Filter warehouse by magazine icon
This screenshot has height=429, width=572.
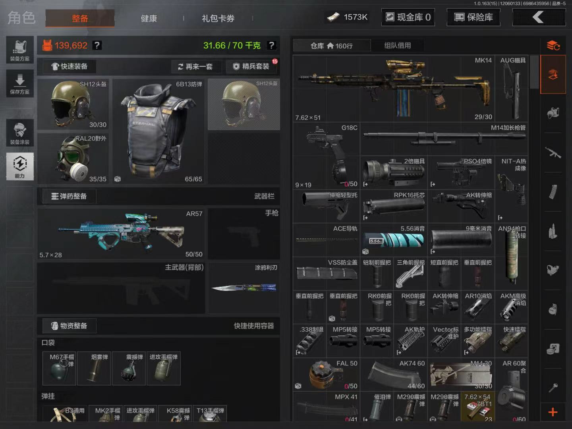click(x=553, y=191)
